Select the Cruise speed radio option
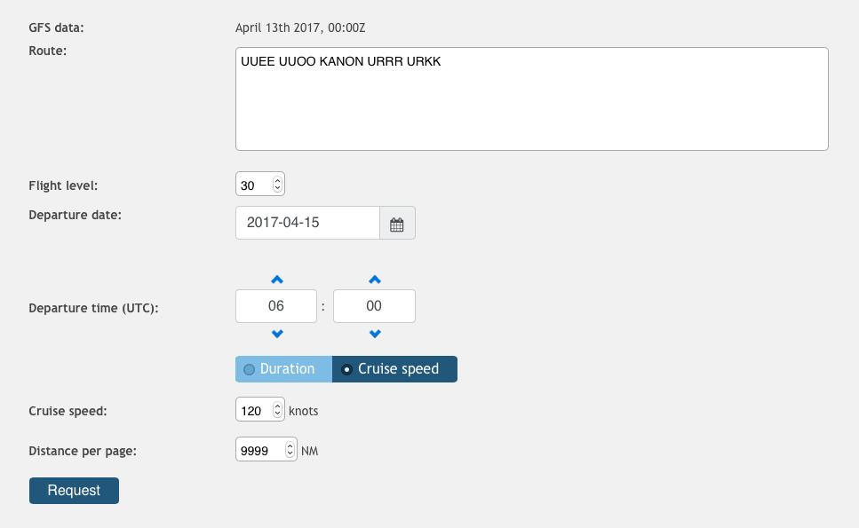Viewport: 859px width, 528px height. (394, 369)
